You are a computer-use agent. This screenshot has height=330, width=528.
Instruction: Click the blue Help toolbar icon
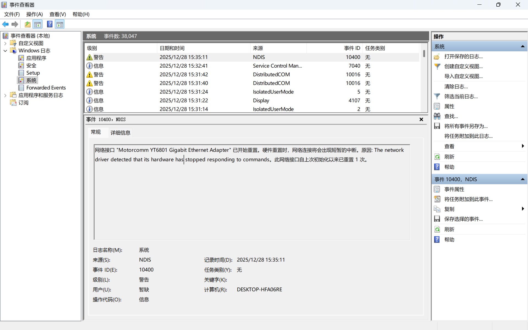point(50,24)
